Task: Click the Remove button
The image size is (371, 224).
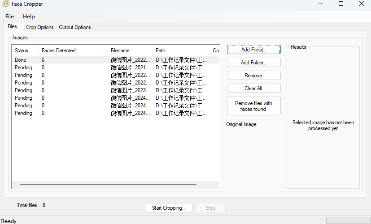Action: pos(253,76)
